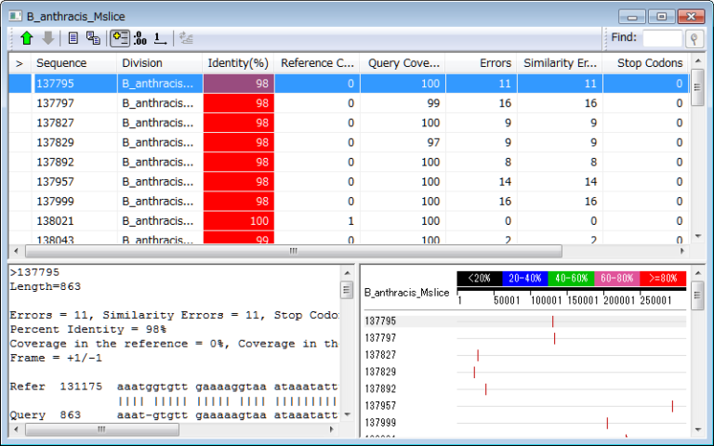Click the '>137795' header text line

34,272
